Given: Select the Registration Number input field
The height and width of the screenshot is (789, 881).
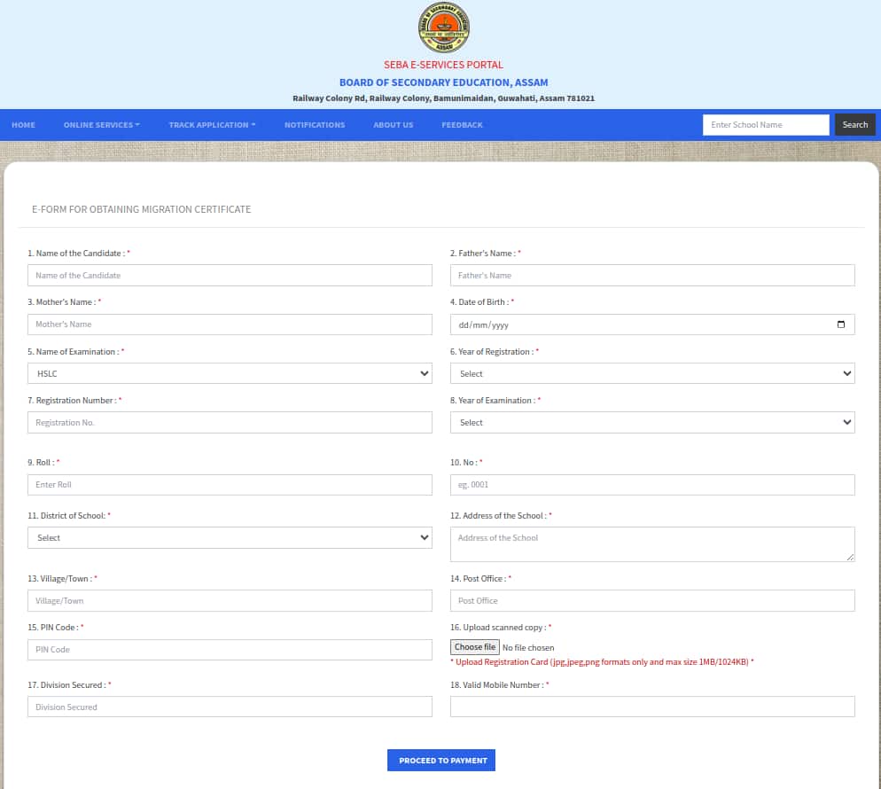Looking at the screenshot, I should (230, 423).
